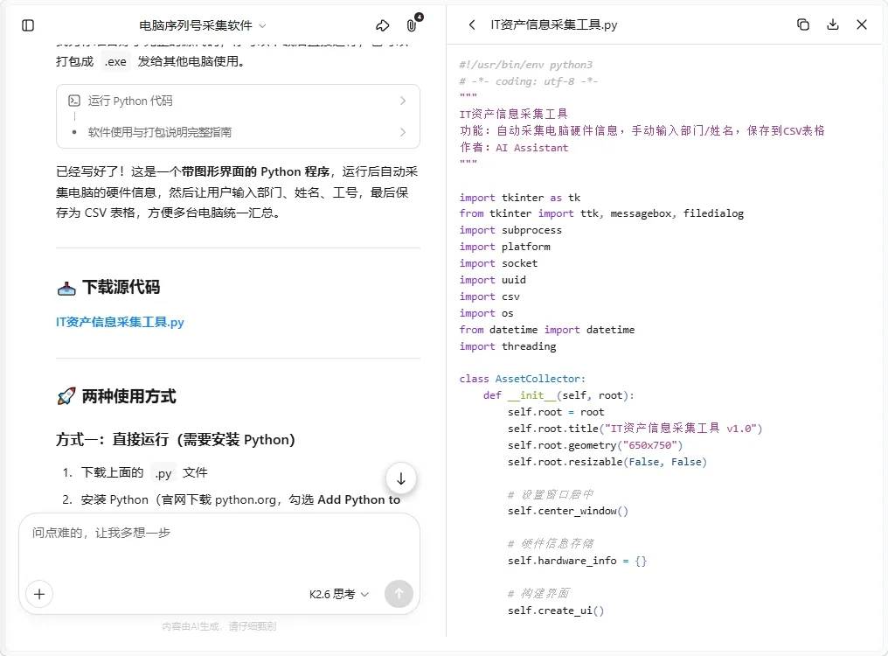
Task: Click the code line self.root.geometry("650x750")
Action: click(x=595, y=445)
